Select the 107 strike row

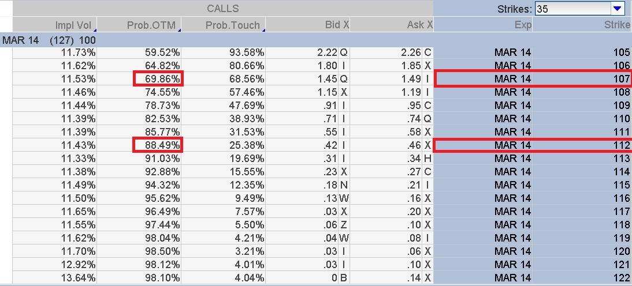point(533,78)
